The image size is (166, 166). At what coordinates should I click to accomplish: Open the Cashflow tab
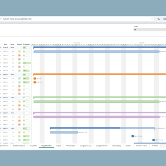click(128, 146)
